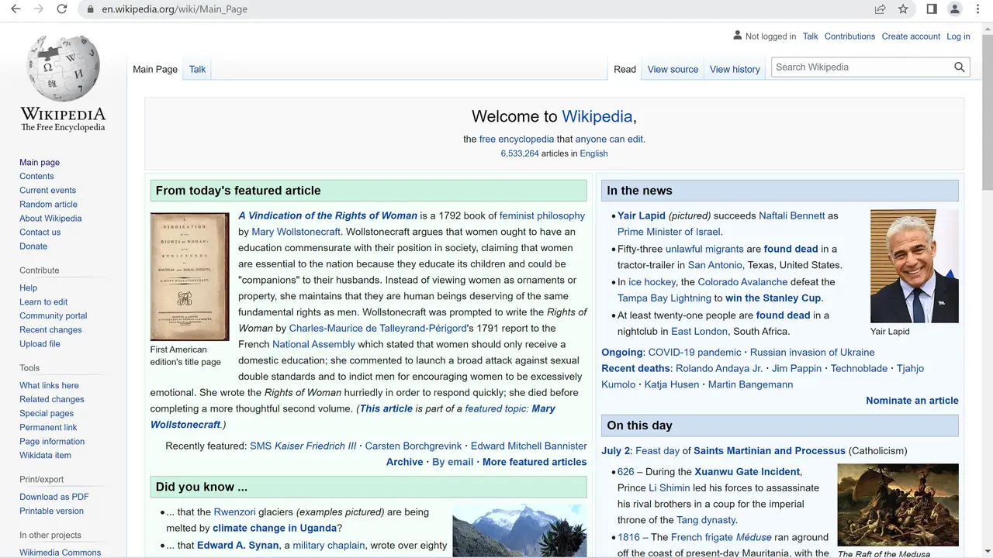Select the View source tab
This screenshot has height=558, width=993.
(673, 69)
